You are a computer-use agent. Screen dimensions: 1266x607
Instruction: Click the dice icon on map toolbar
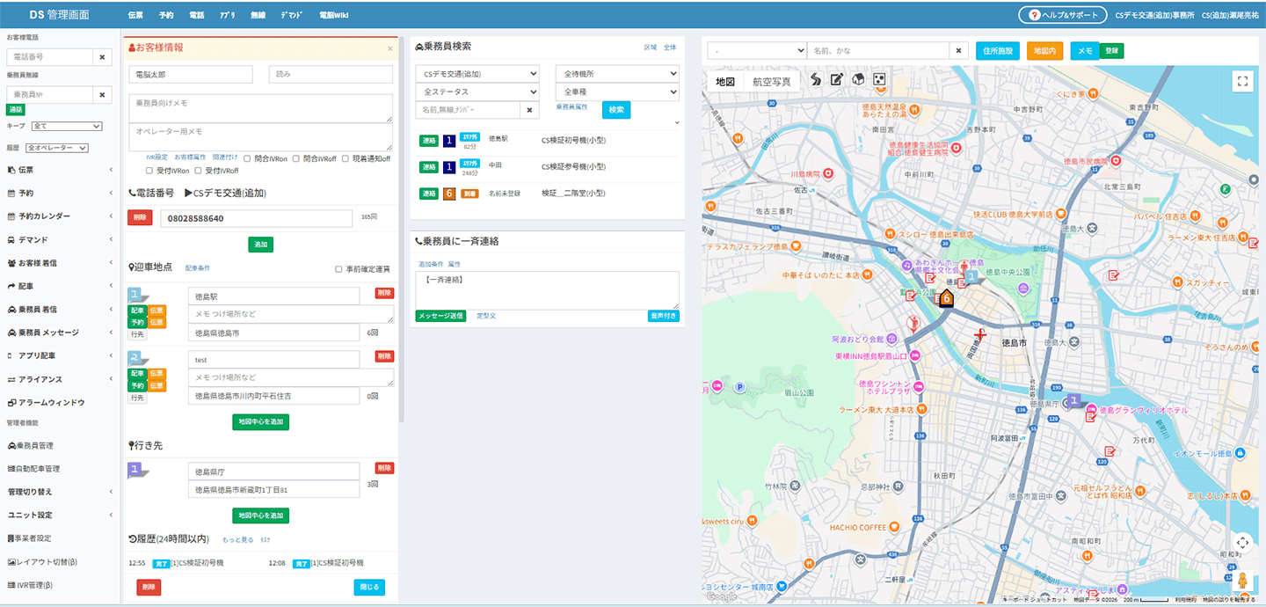coord(878,80)
